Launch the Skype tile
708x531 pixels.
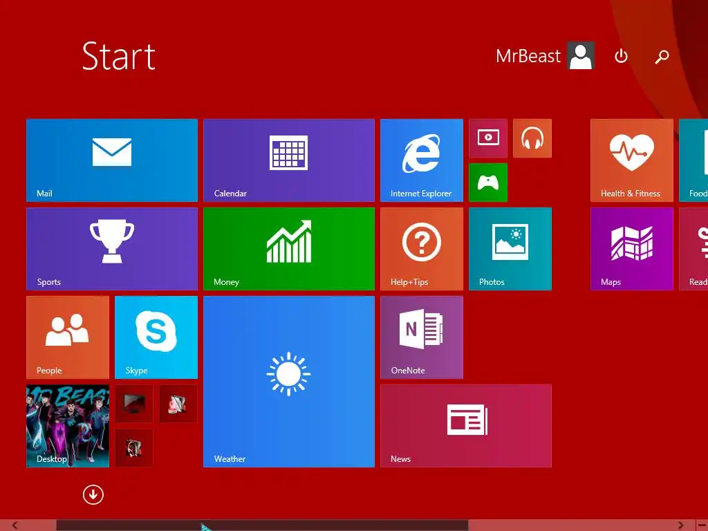tap(156, 337)
